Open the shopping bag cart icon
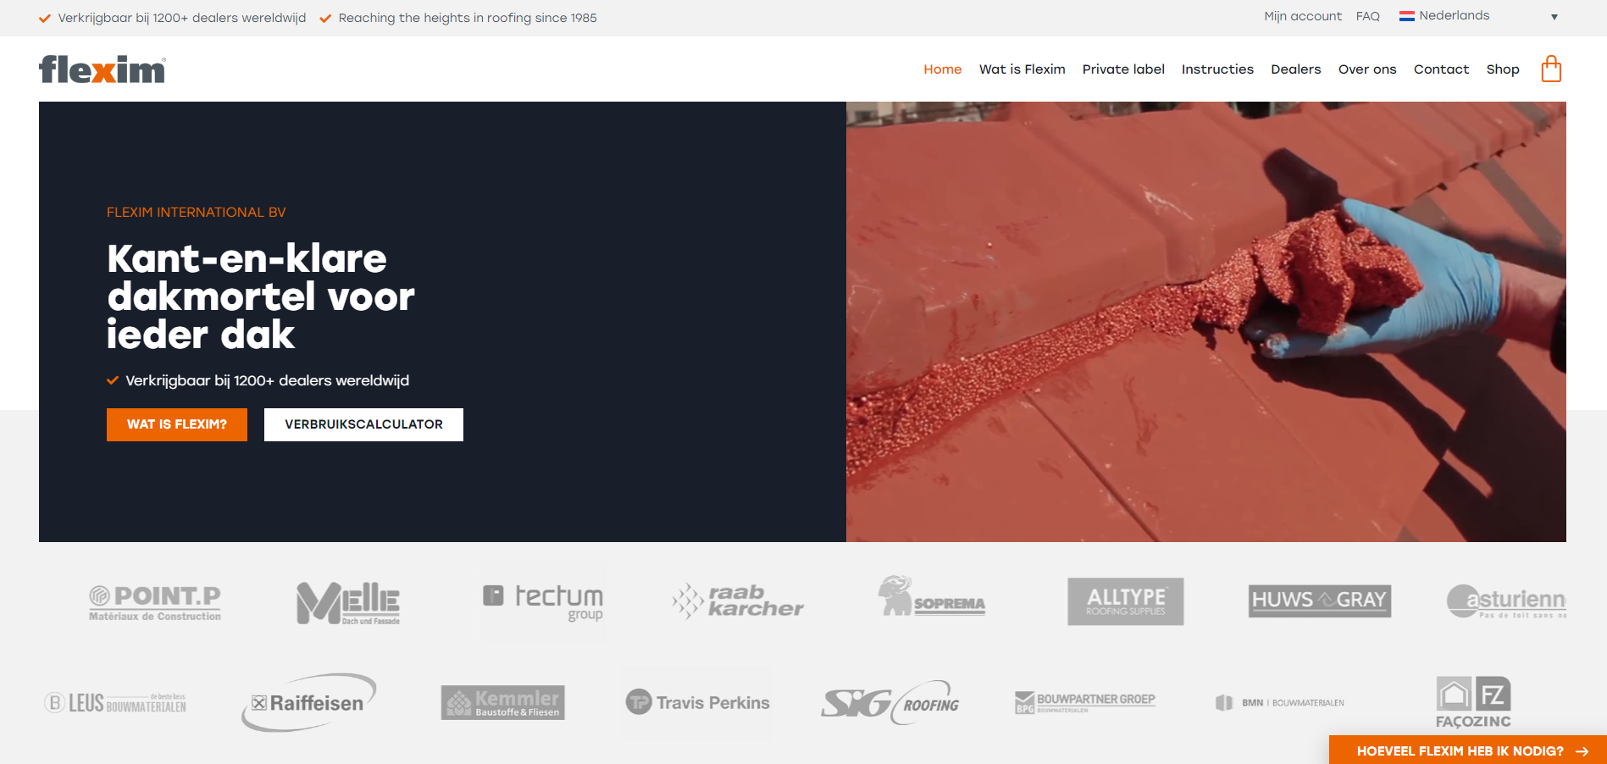The height and width of the screenshot is (764, 1607). (x=1551, y=69)
